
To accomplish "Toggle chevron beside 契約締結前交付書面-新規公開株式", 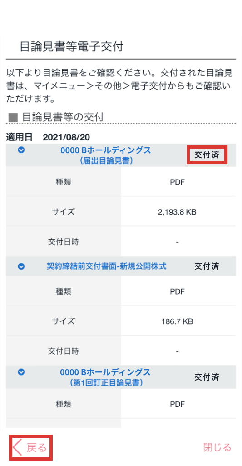I will [x=21, y=267].
